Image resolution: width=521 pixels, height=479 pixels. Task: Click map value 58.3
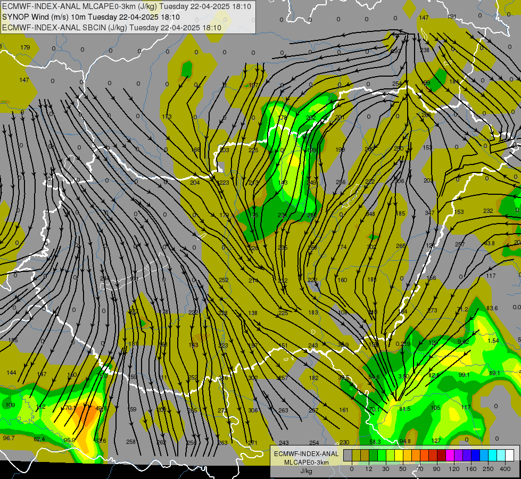pos(375,442)
